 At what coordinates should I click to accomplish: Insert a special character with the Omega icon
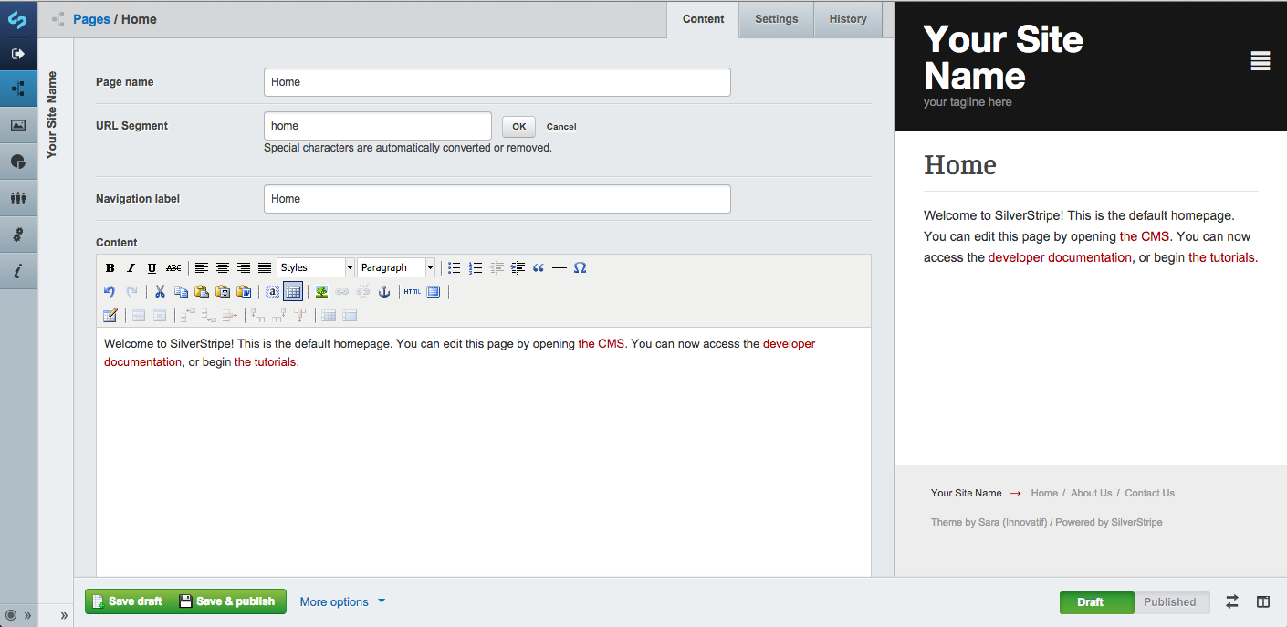581,267
